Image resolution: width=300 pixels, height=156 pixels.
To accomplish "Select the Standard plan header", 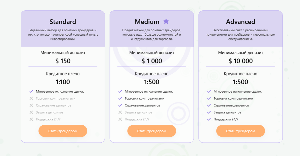I will tap(63, 22).
